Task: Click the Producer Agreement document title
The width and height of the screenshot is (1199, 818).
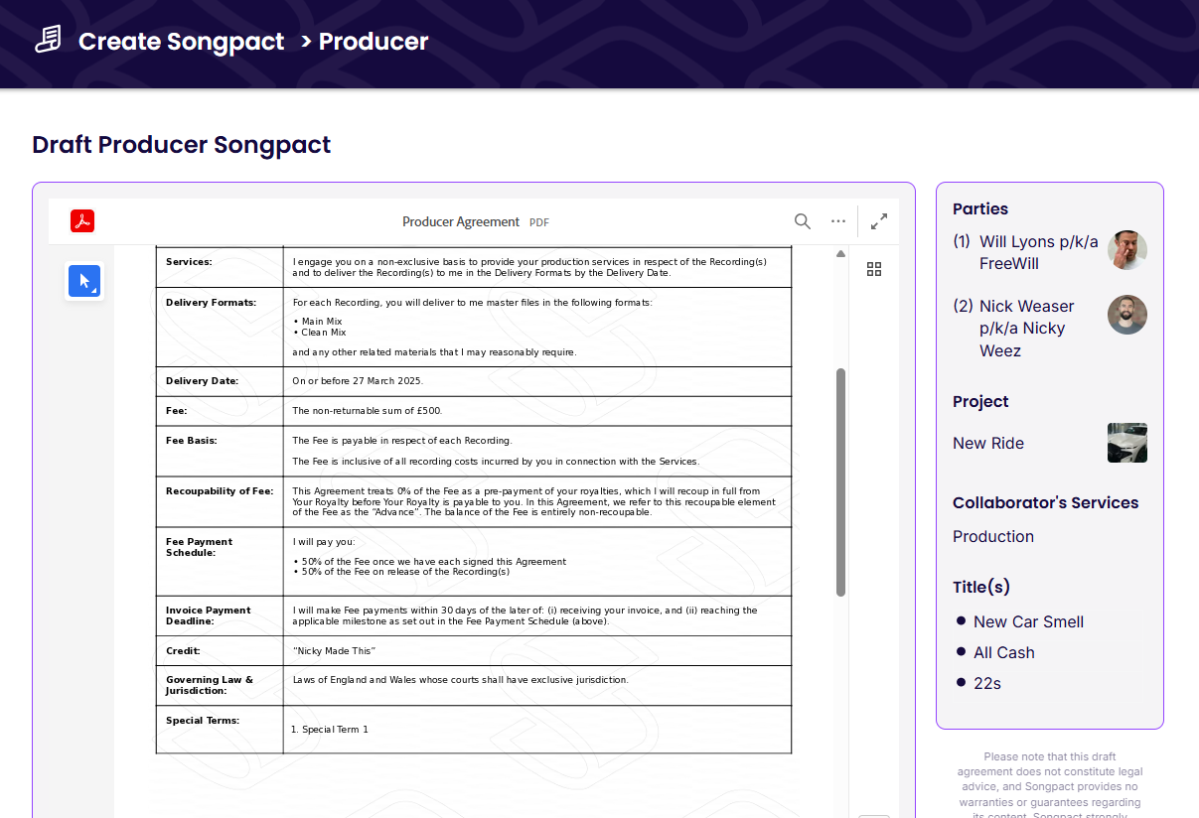Action: (x=461, y=221)
